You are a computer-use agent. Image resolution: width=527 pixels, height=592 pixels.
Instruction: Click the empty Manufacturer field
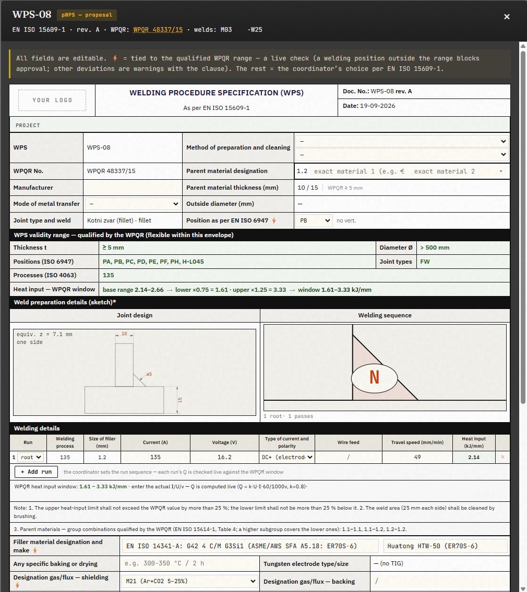pyautogui.click(x=133, y=188)
